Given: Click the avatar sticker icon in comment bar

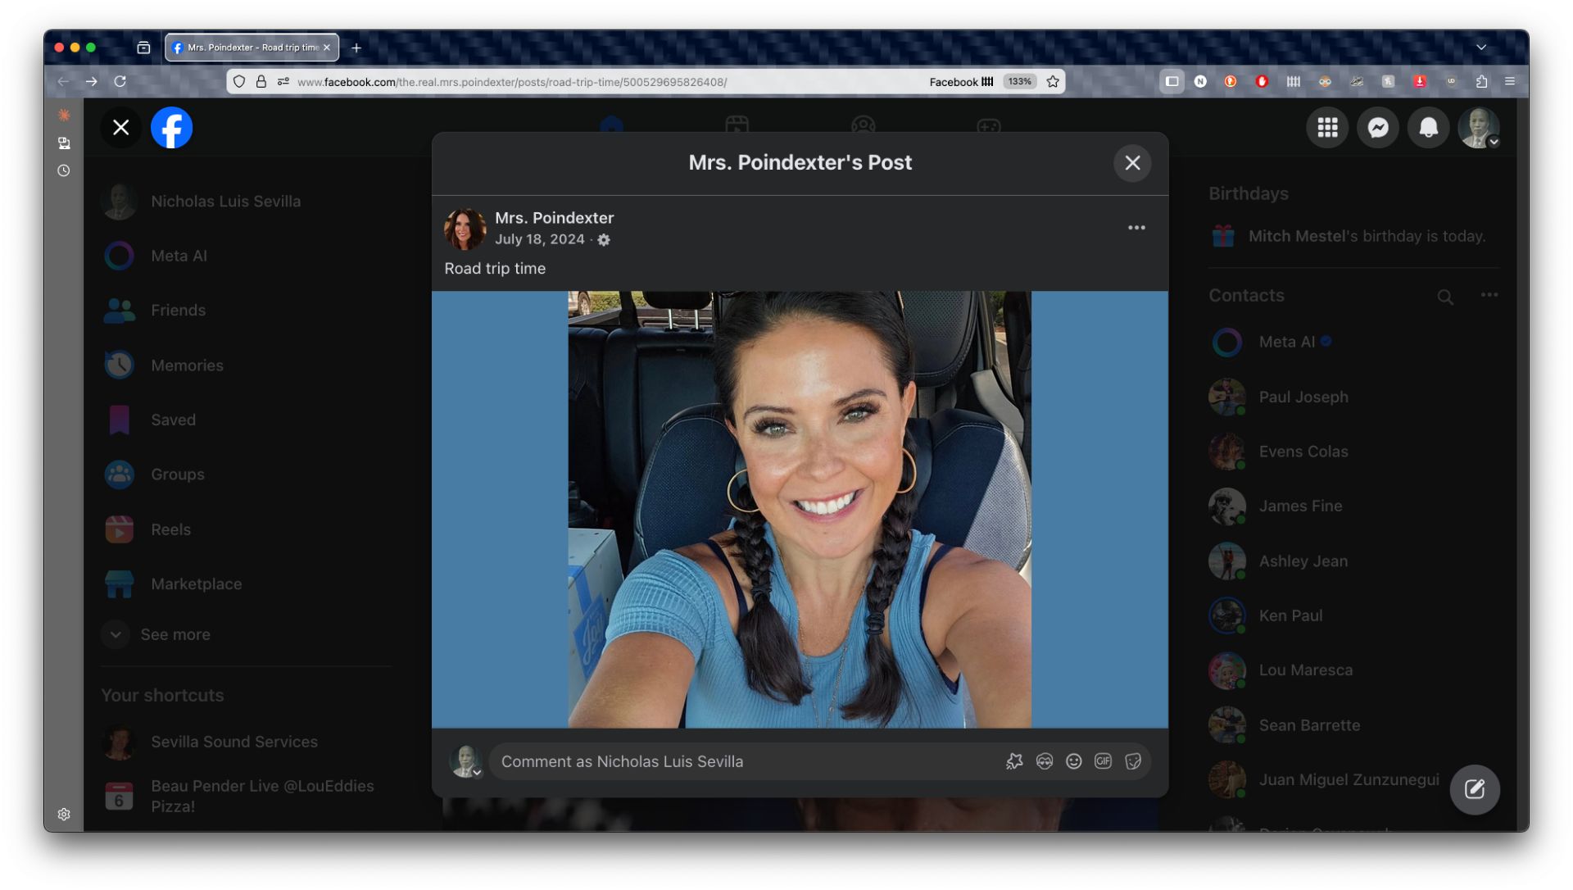Looking at the screenshot, I should [1044, 761].
